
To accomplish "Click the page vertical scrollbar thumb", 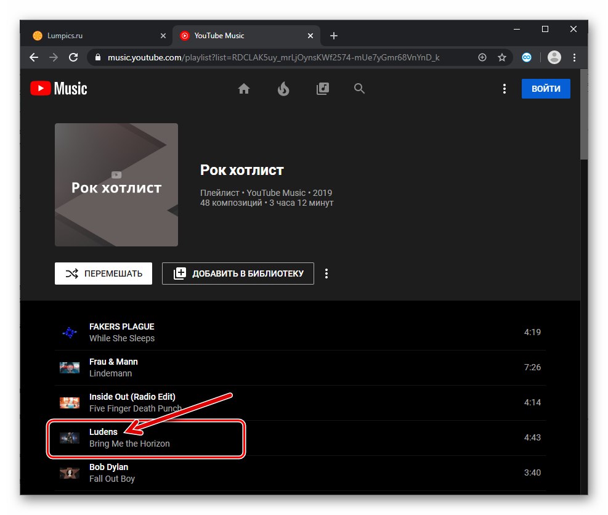I will pyautogui.click(x=584, y=115).
